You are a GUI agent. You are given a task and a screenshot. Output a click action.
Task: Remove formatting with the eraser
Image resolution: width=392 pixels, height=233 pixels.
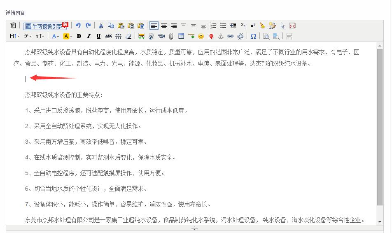[128, 36]
